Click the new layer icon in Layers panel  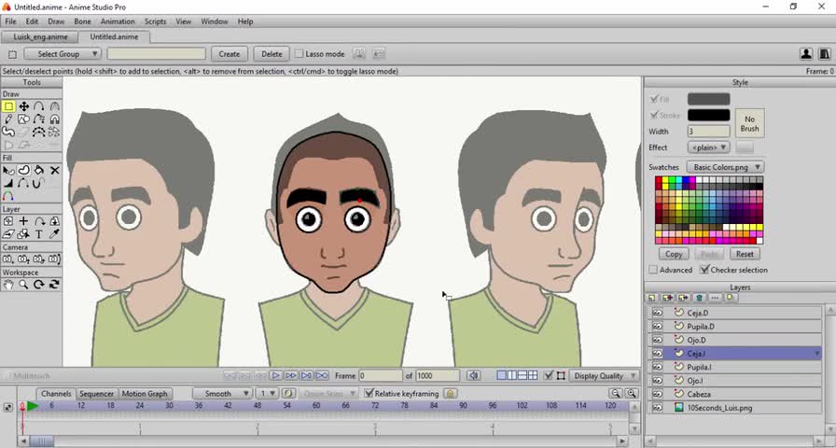[x=652, y=299]
